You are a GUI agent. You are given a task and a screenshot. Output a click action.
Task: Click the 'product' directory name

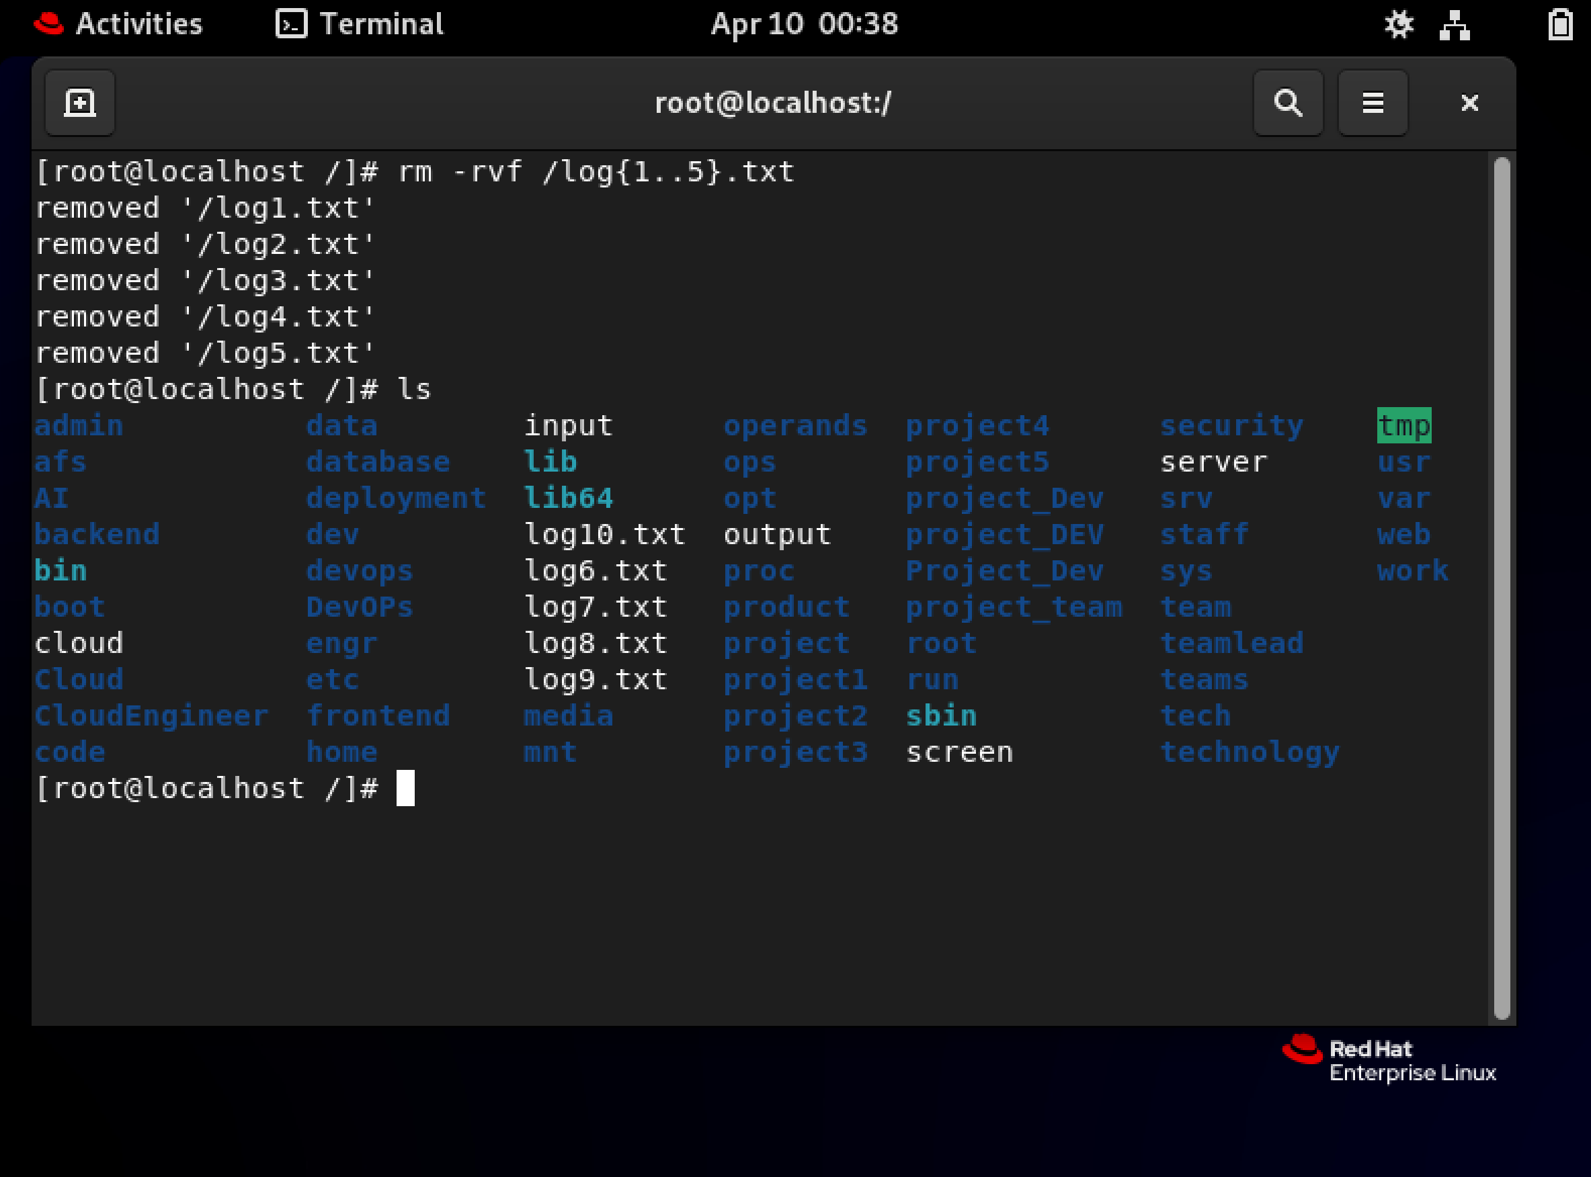coord(787,607)
